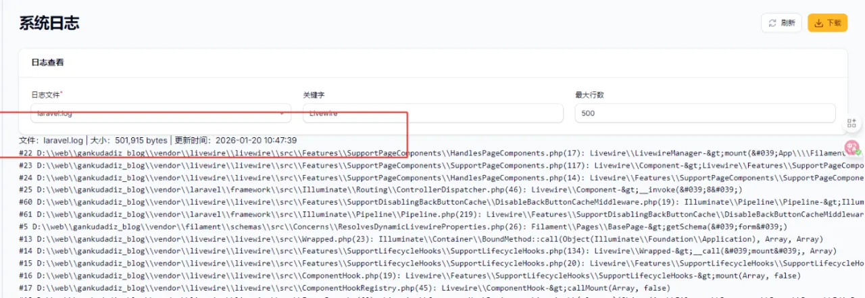Screen dimensions: 865x298
Task: Click the 关键字 field label
Action: 314,95
